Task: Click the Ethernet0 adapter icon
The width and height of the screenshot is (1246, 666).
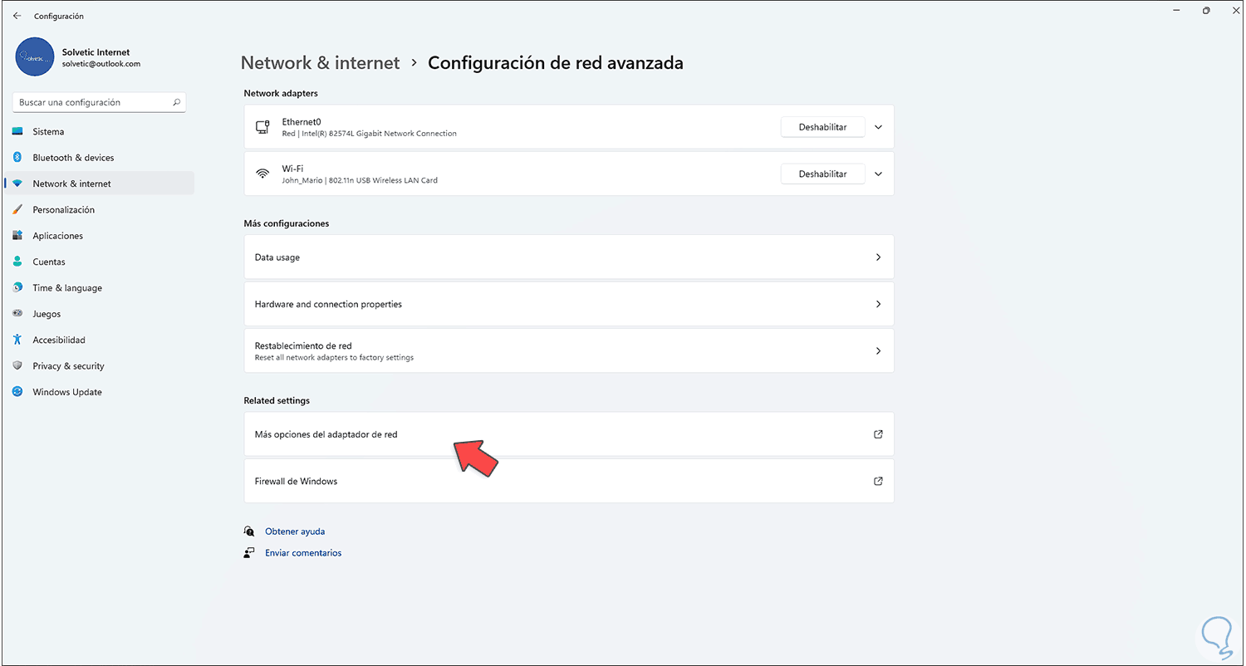Action: coord(262,127)
